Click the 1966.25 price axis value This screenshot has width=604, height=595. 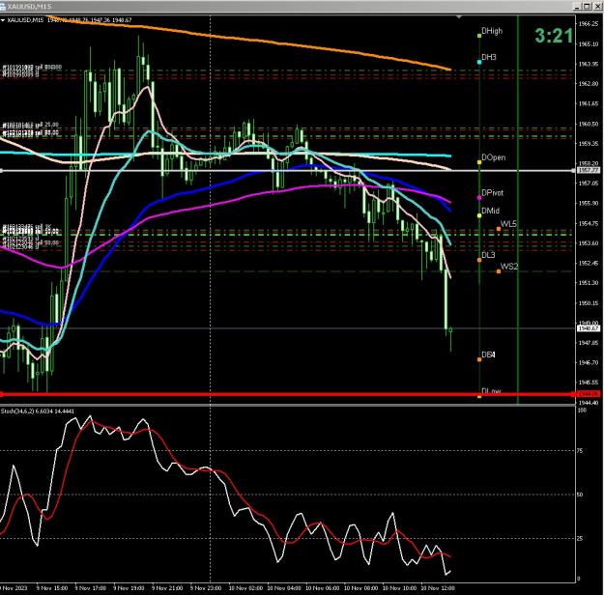point(589,23)
